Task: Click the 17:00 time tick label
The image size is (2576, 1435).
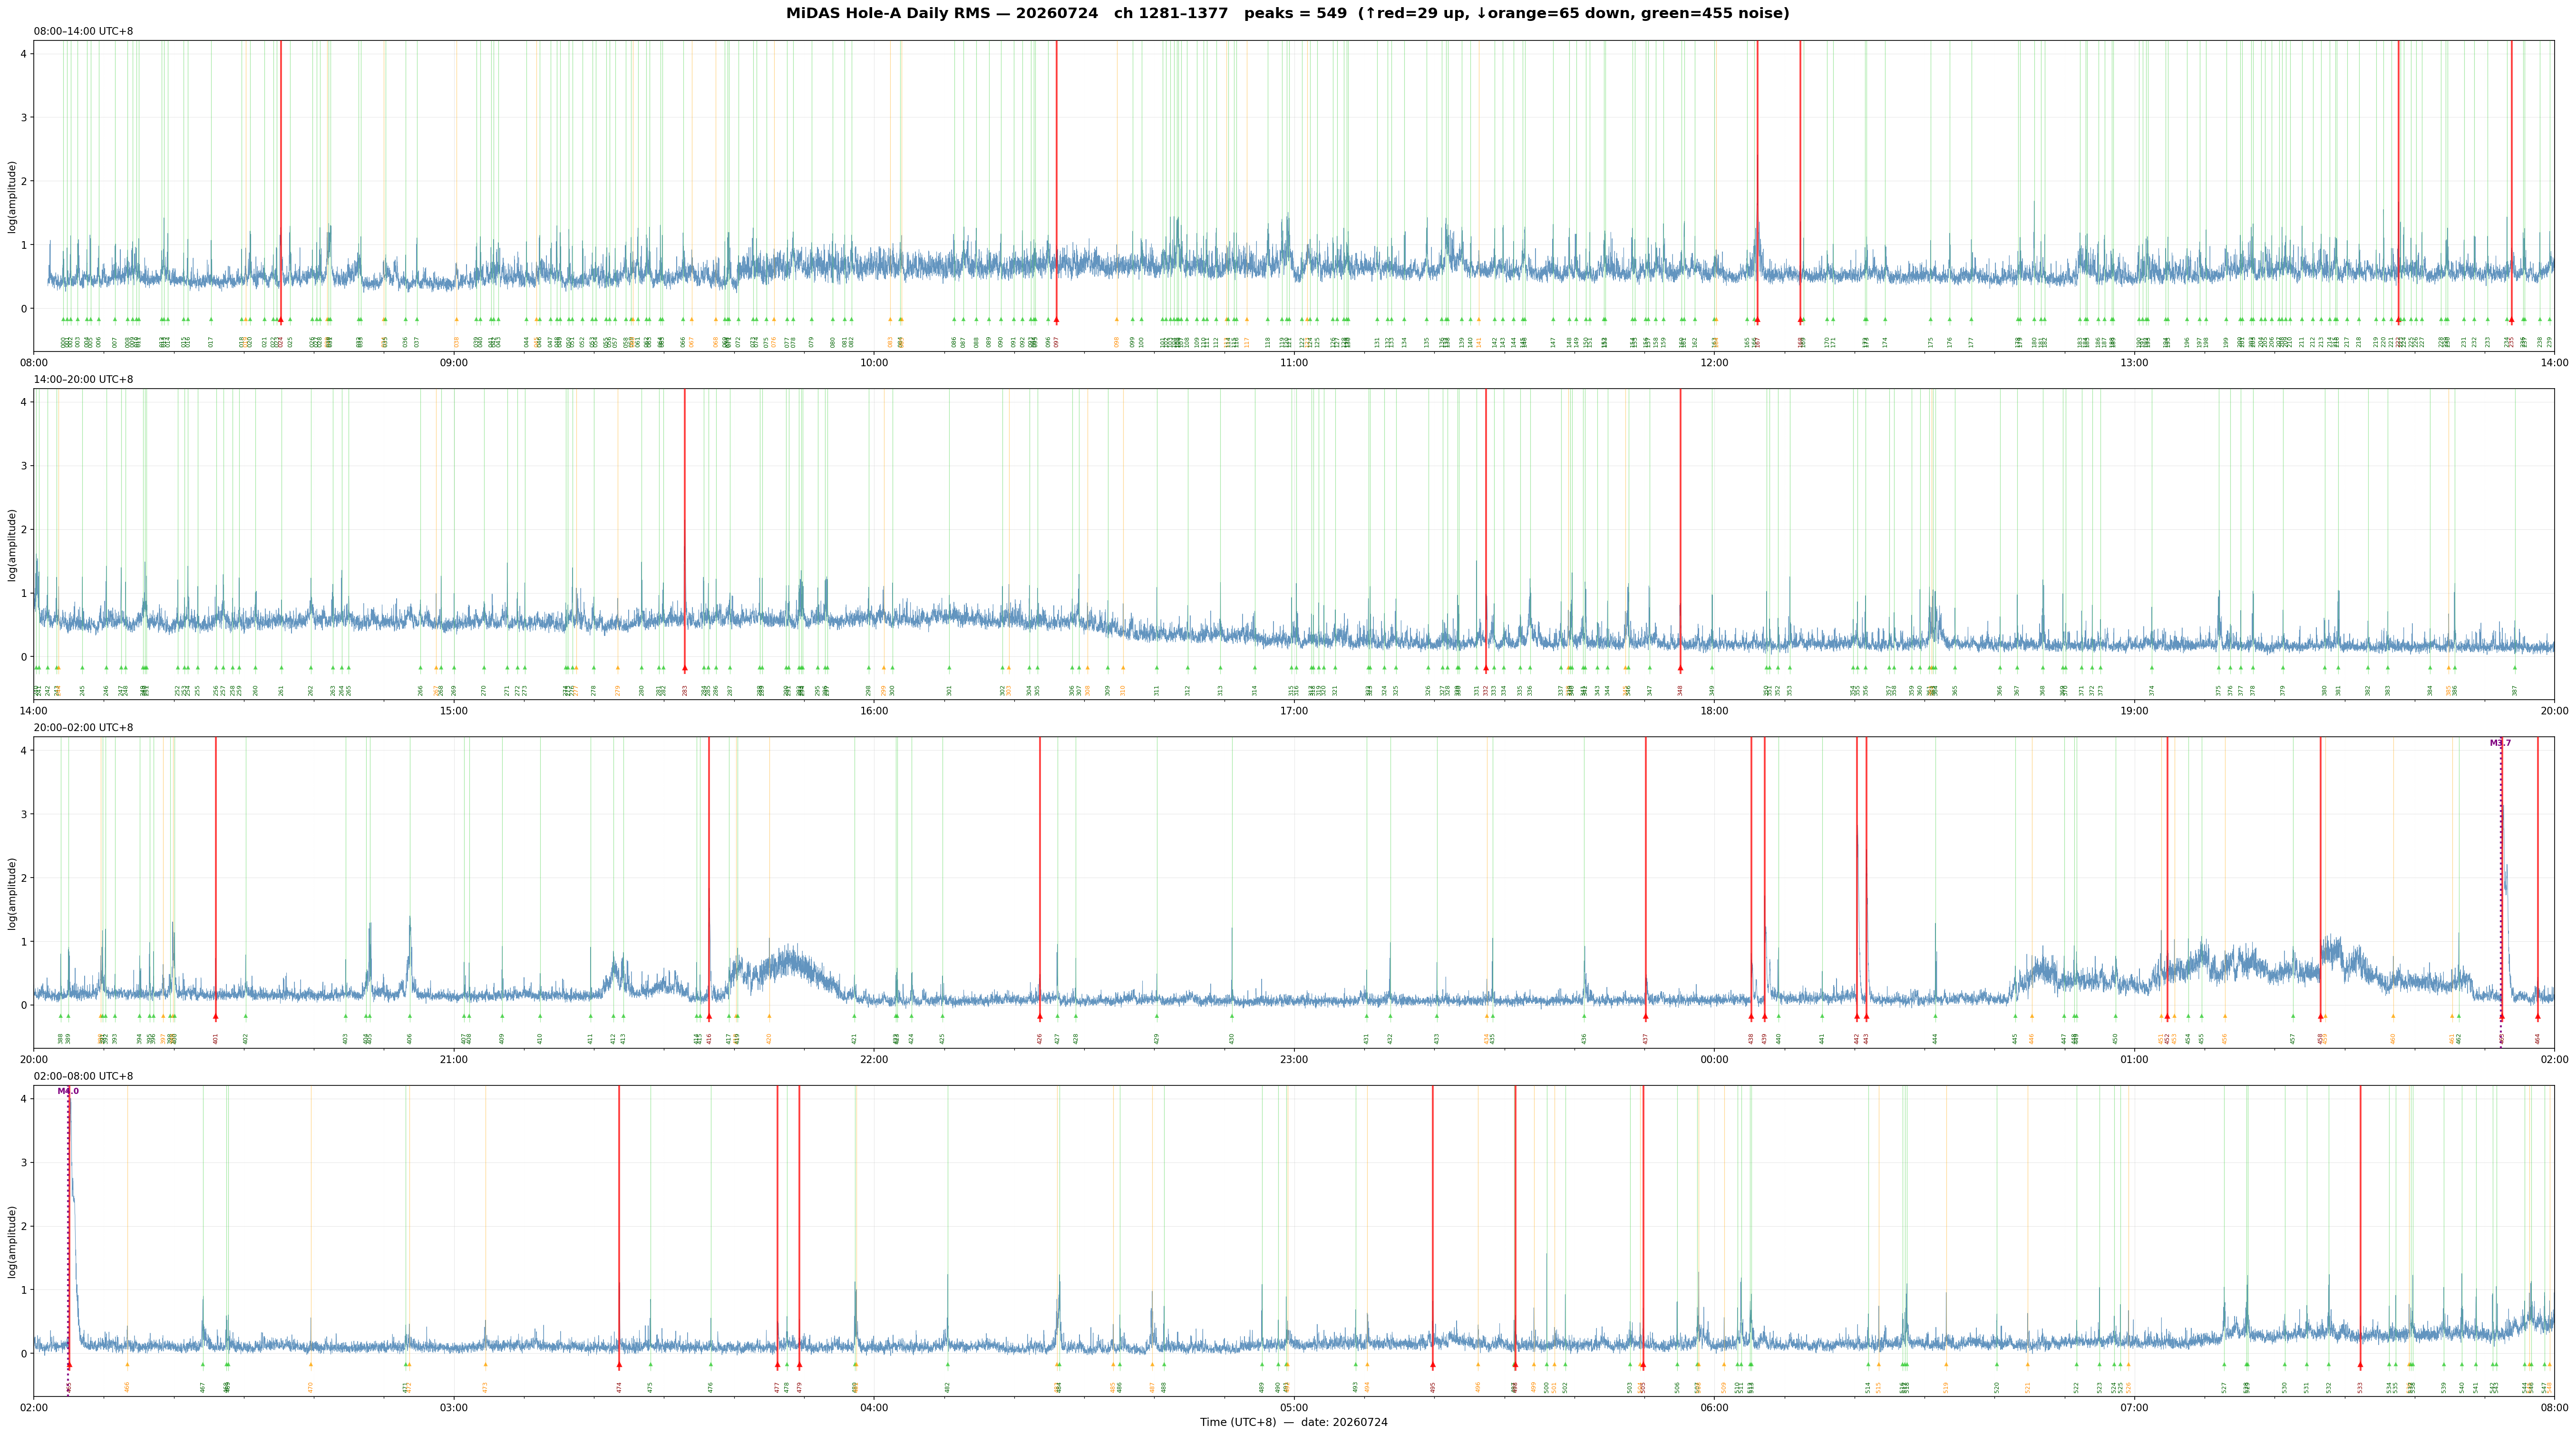Action: 1294,711
